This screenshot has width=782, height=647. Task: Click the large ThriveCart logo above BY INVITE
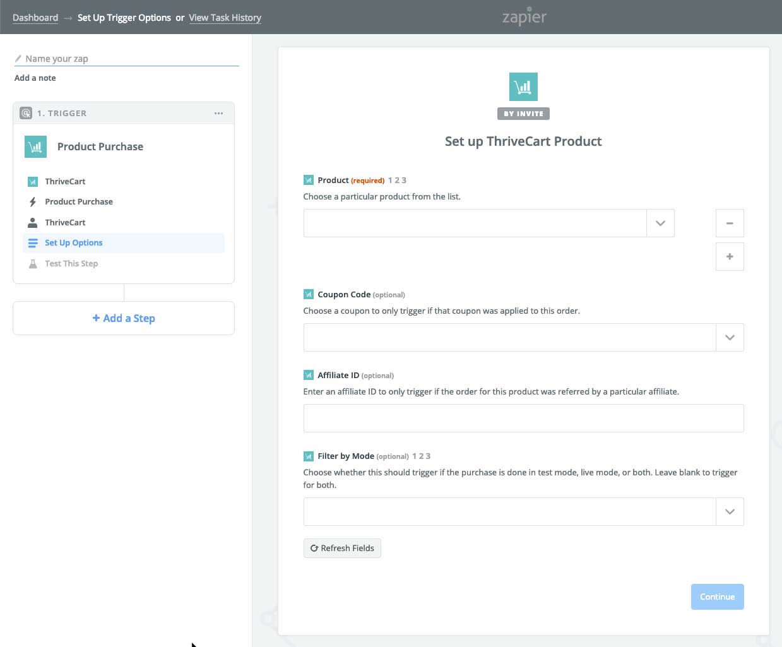(x=523, y=86)
